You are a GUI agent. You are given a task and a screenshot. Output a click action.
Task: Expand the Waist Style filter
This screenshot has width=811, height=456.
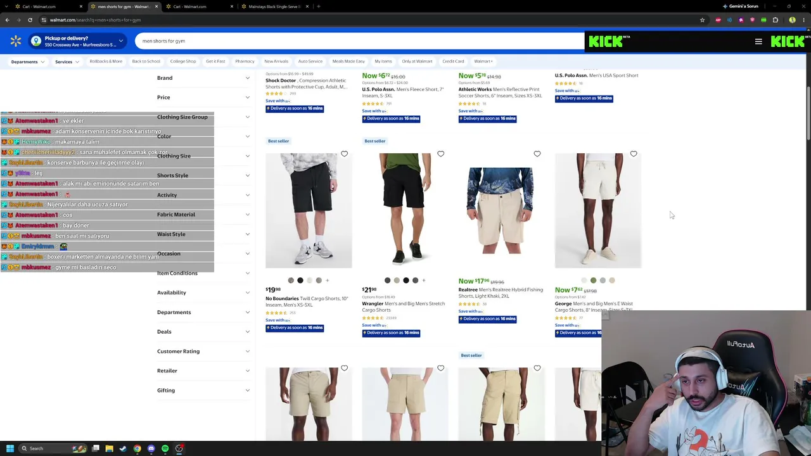(x=203, y=234)
